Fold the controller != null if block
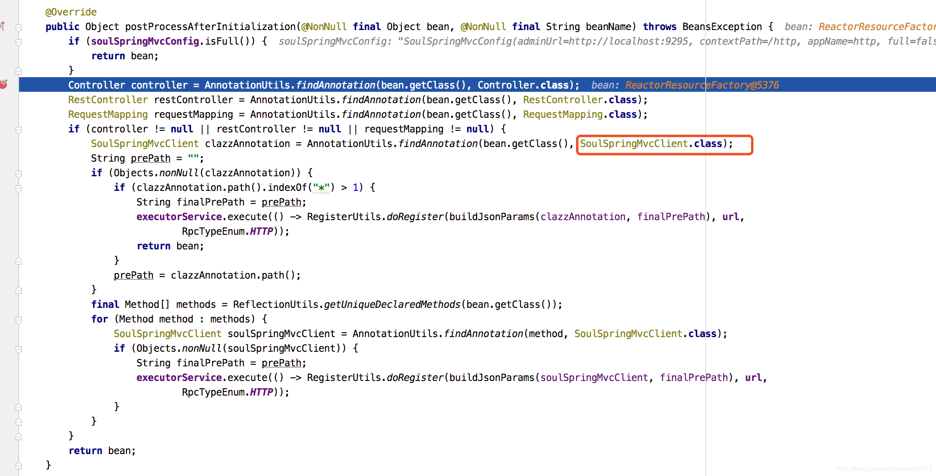Image resolution: width=936 pixels, height=476 pixels. 18,130
